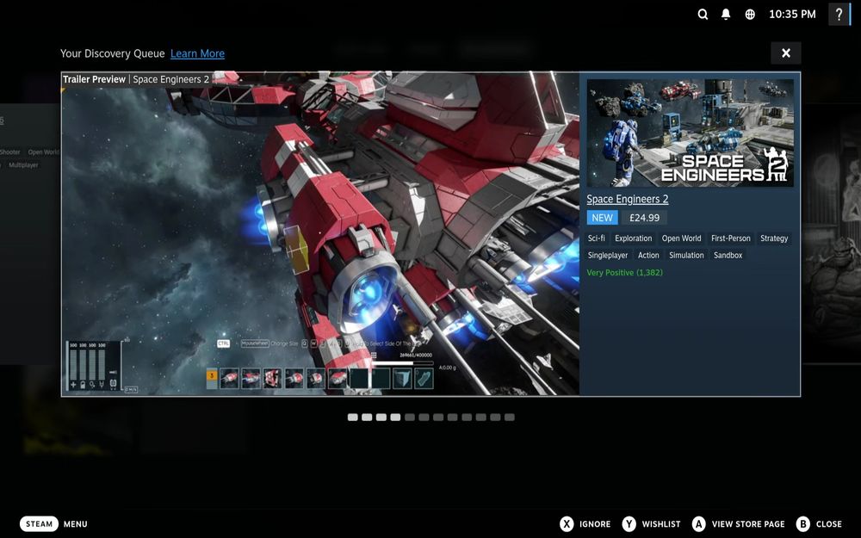861x538 pixels.
Task: Go to fourth queue page dot
Action: coord(395,417)
